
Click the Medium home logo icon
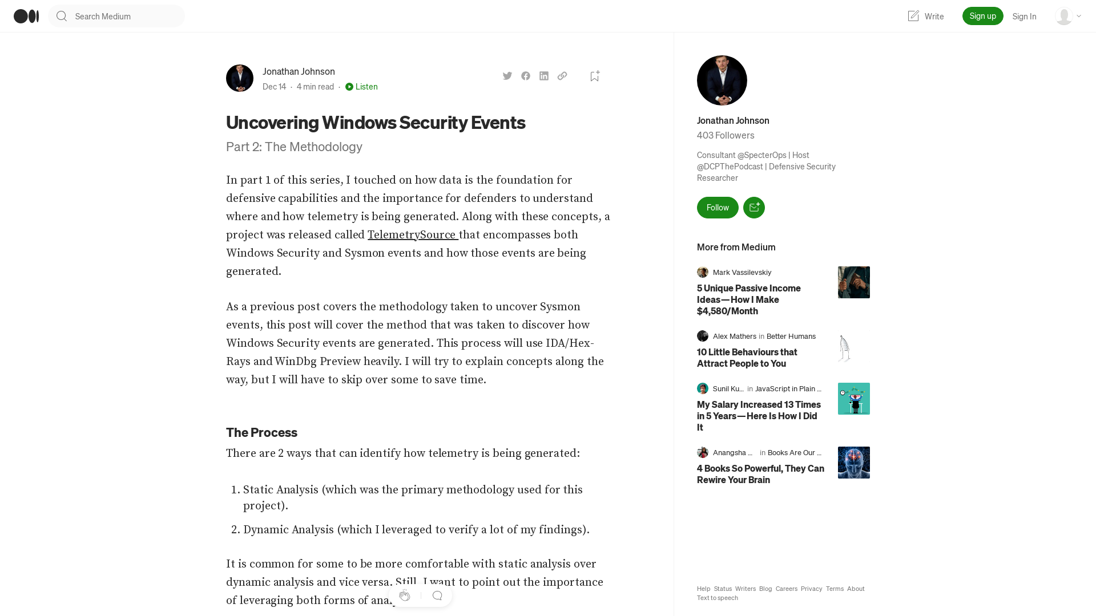(25, 16)
